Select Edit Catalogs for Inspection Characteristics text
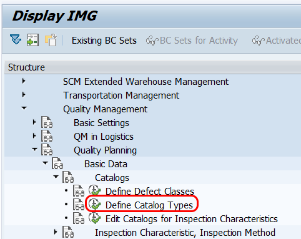Viewport: 301px width, 239px height. (x=192, y=219)
